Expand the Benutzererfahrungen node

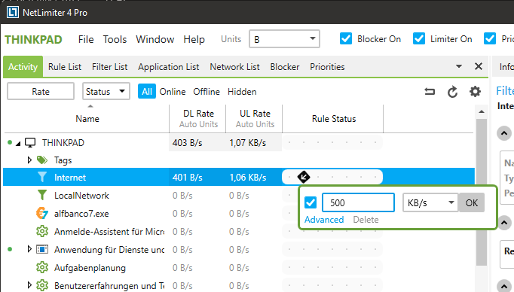click(29, 285)
